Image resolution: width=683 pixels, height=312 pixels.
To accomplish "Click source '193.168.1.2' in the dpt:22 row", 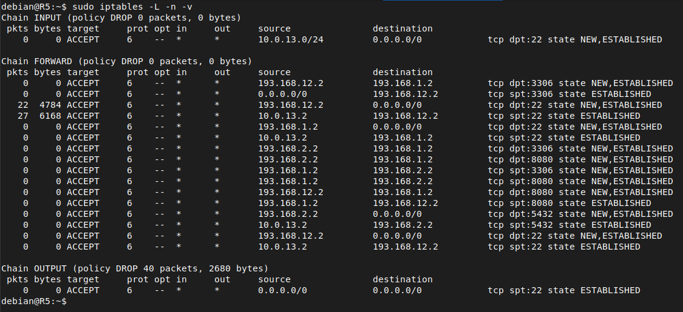I will tap(288, 127).
